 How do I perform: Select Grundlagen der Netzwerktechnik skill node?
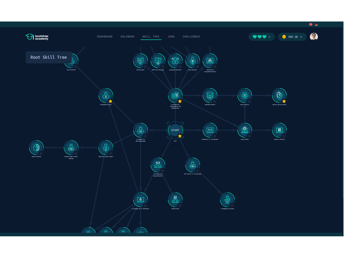(x=158, y=165)
